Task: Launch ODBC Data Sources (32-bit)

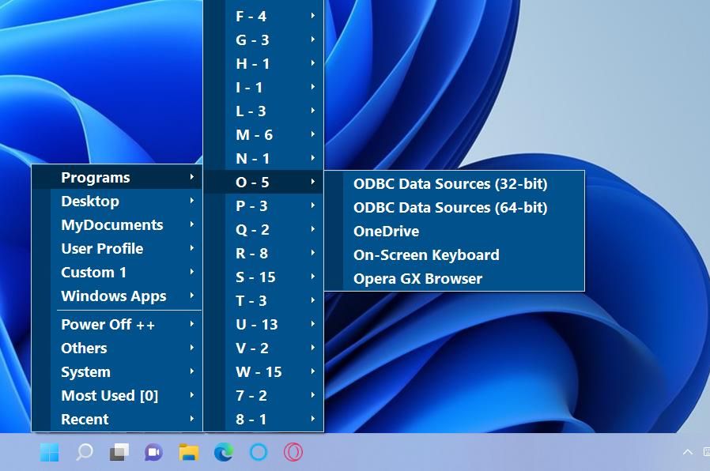Action: pyautogui.click(x=455, y=183)
